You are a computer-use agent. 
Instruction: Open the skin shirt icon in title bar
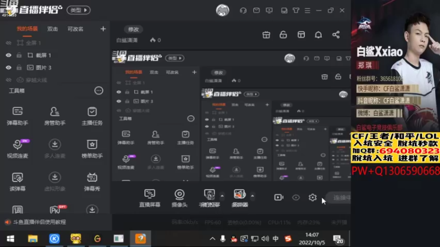pos(296,10)
